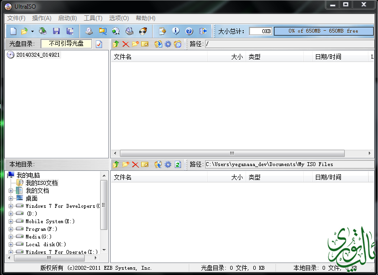Image resolution: width=378 pixels, height=275 pixels.
Task: Save the image with the floppy icon
Action: (56, 31)
